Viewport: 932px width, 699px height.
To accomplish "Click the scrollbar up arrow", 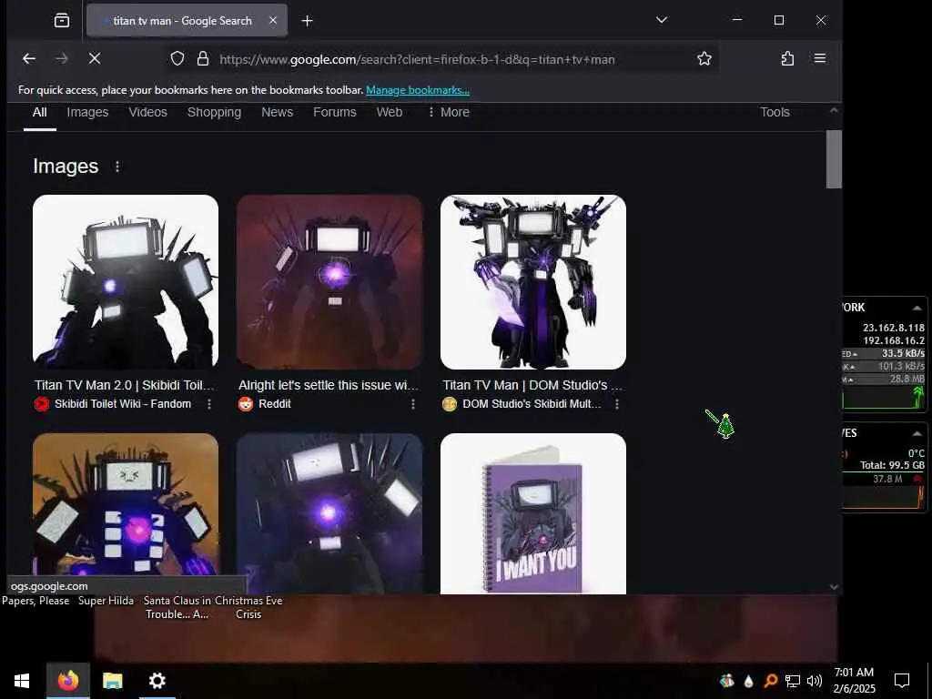I will tap(834, 110).
